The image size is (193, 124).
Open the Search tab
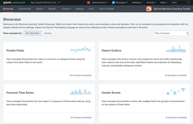pos(40,9)
